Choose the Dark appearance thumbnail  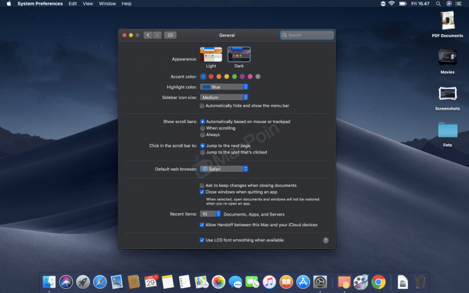pyautogui.click(x=239, y=54)
